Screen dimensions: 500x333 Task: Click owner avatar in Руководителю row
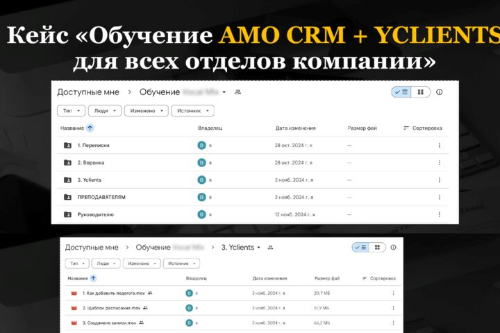[201, 214]
